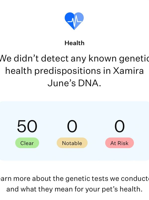Click the "We didn't detect any known genetic" line
This screenshot has width=149, height=200.
[x=75, y=58]
